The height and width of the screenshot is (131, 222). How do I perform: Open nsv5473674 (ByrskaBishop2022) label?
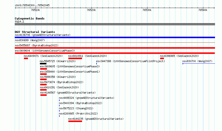tap(62, 82)
